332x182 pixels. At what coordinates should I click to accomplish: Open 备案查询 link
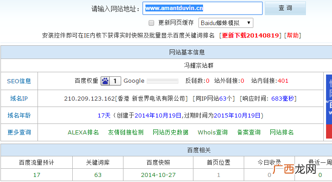[249, 132]
